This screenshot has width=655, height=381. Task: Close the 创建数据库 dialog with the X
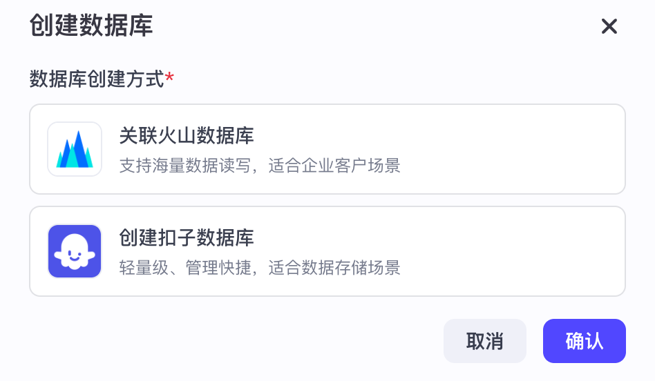click(x=609, y=27)
